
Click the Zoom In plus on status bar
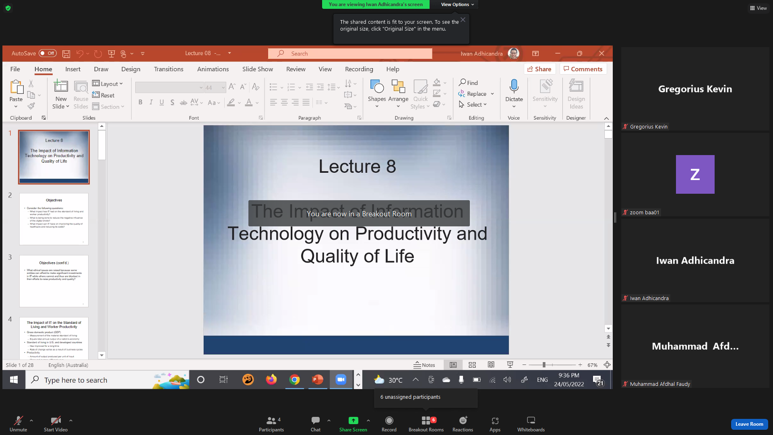(580, 365)
